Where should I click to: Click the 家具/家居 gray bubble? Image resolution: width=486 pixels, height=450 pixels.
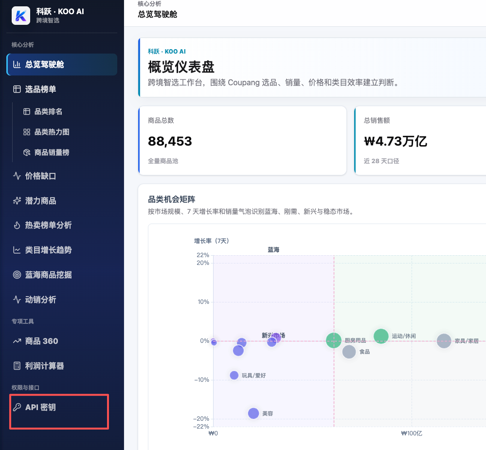(x=444, y=341)
